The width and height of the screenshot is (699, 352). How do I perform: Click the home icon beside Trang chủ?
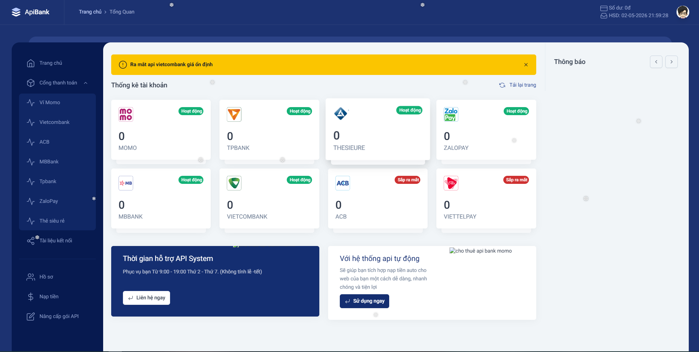[31, 63]
